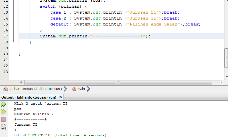Open output settings wrench icon
228x137 pixels.
click(4, 127)
